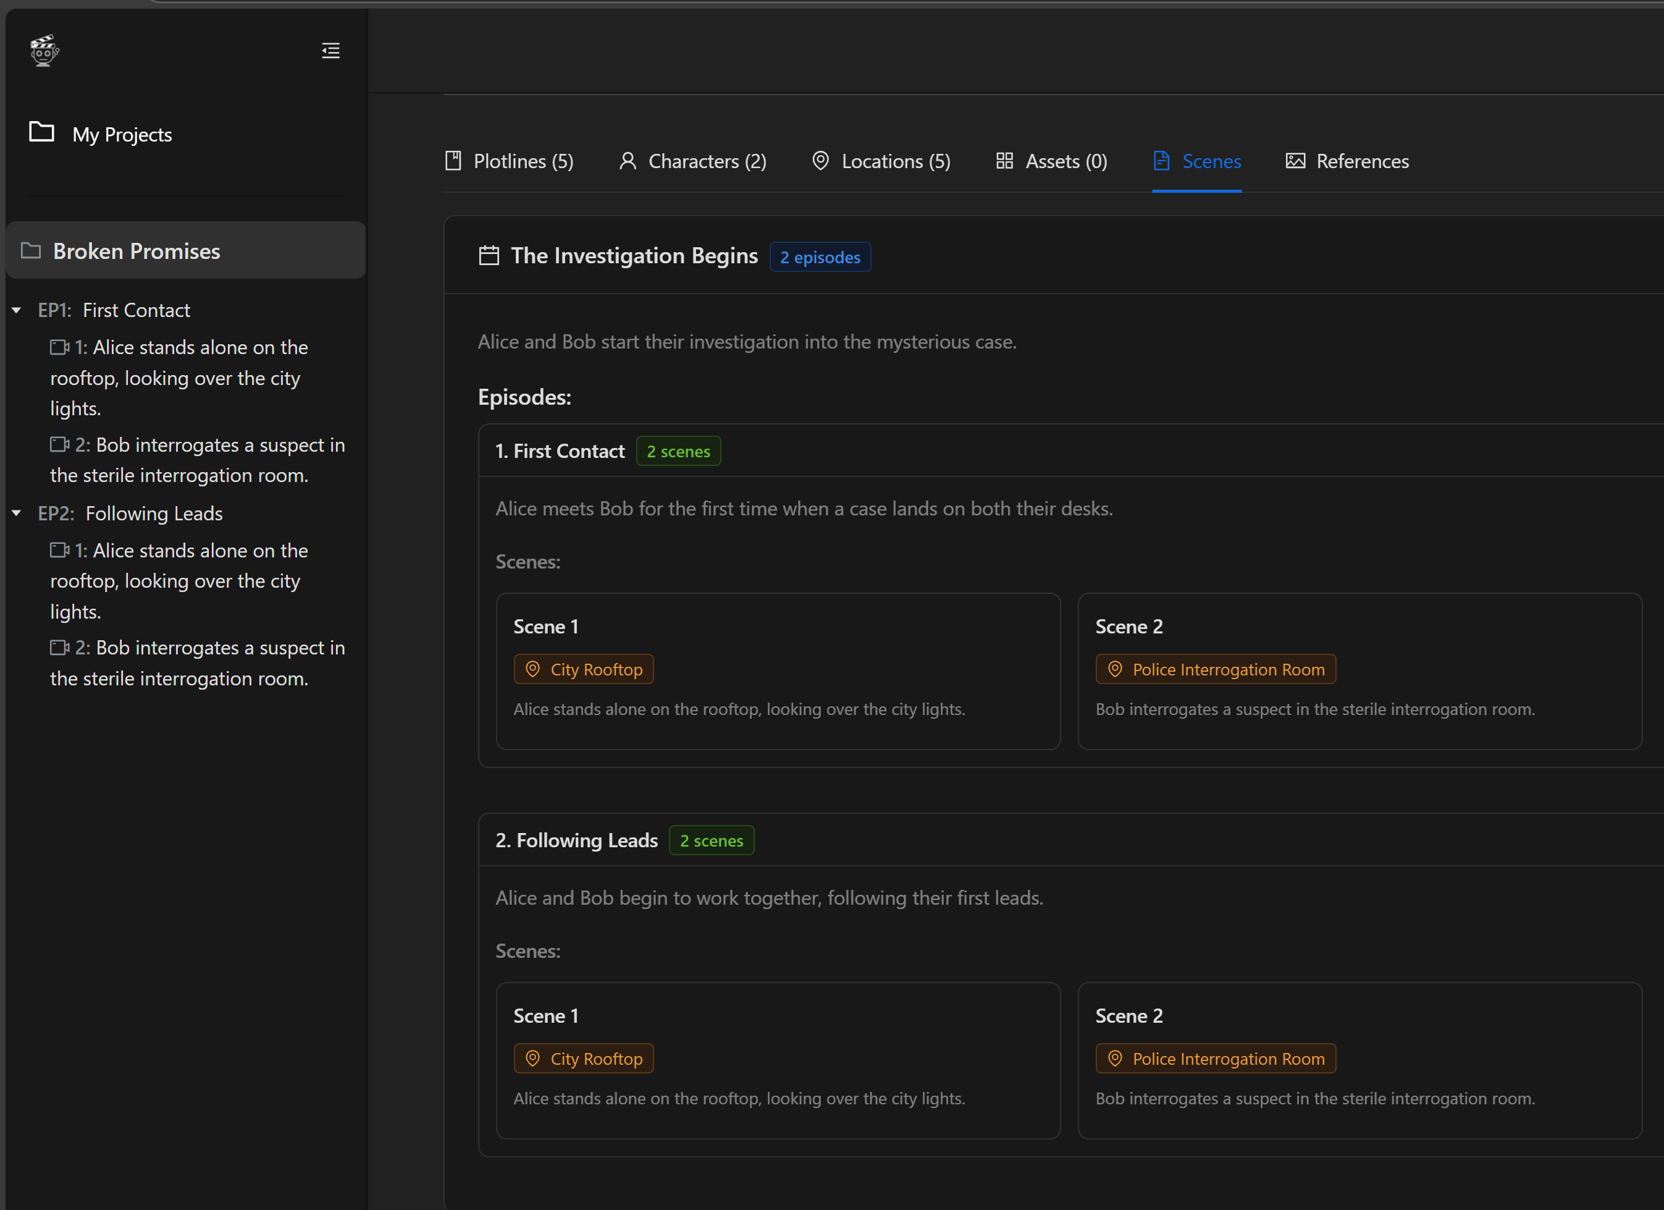Click the Broken Promises folder icon

[31, 251]
